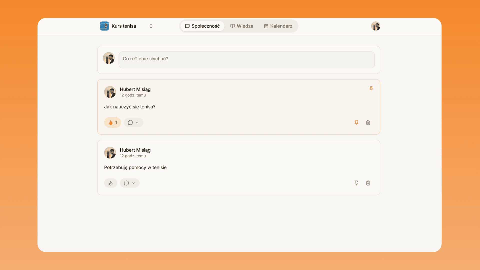Open the Kalendarz tab
The height and width of the screenshot is (270, 480).
[278, 26]
